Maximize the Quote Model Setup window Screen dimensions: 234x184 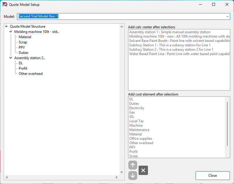pos(214,5)
